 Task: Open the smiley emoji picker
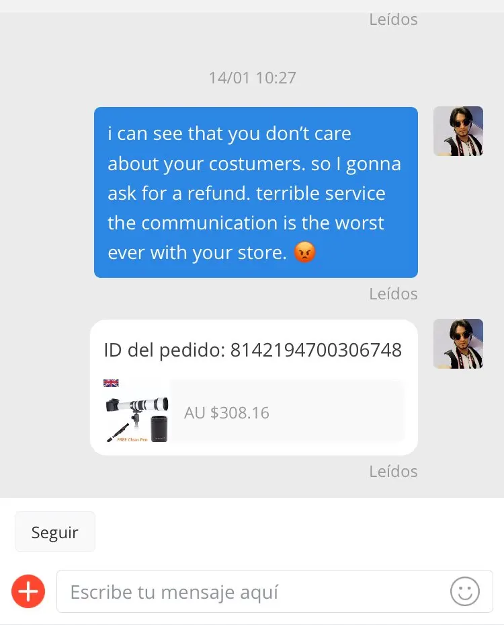464,591
